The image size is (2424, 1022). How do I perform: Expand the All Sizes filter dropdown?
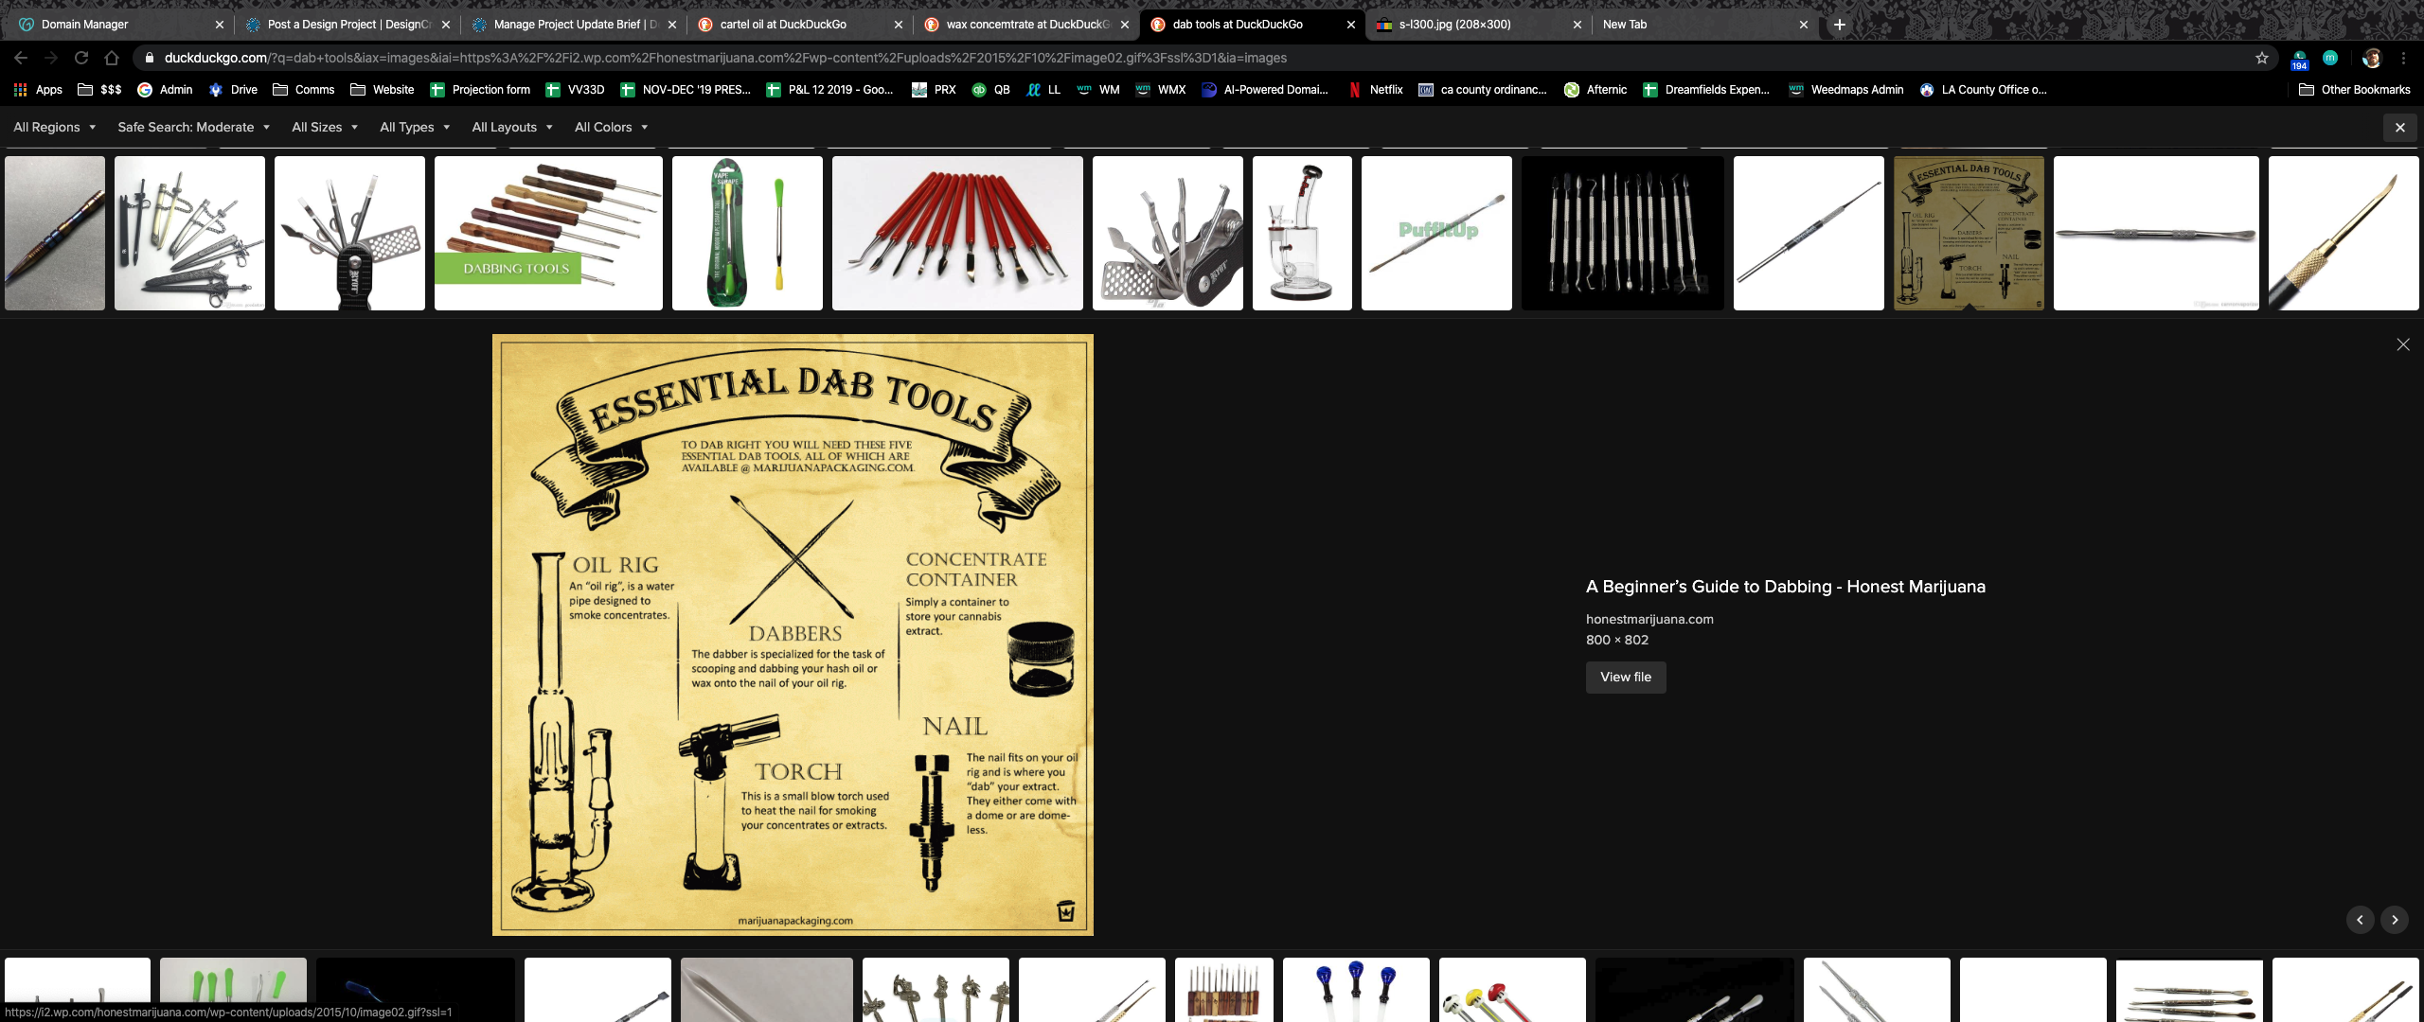[x=325, y=127]
